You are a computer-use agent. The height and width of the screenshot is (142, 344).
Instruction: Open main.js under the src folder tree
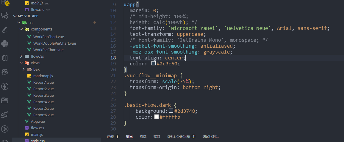(37, 135)
